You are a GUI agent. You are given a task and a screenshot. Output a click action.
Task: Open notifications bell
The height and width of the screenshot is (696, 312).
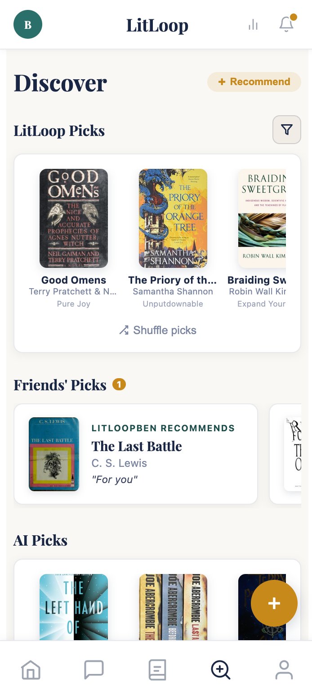click(x=286, y=24)
